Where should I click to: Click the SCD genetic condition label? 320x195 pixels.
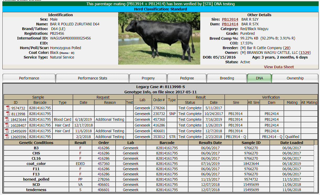point(36,185)
